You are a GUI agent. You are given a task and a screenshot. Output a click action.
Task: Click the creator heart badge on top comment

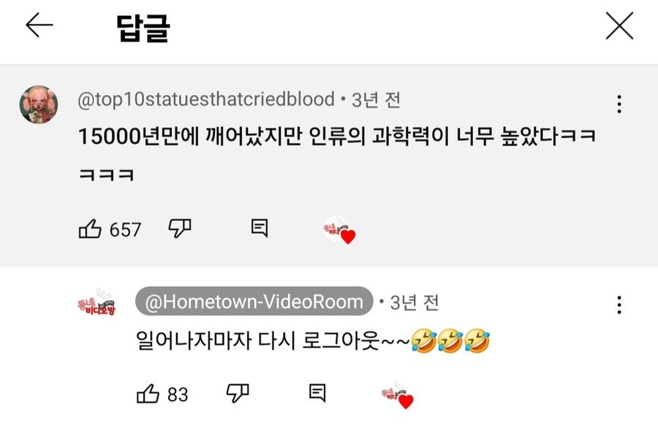(339, 230)
